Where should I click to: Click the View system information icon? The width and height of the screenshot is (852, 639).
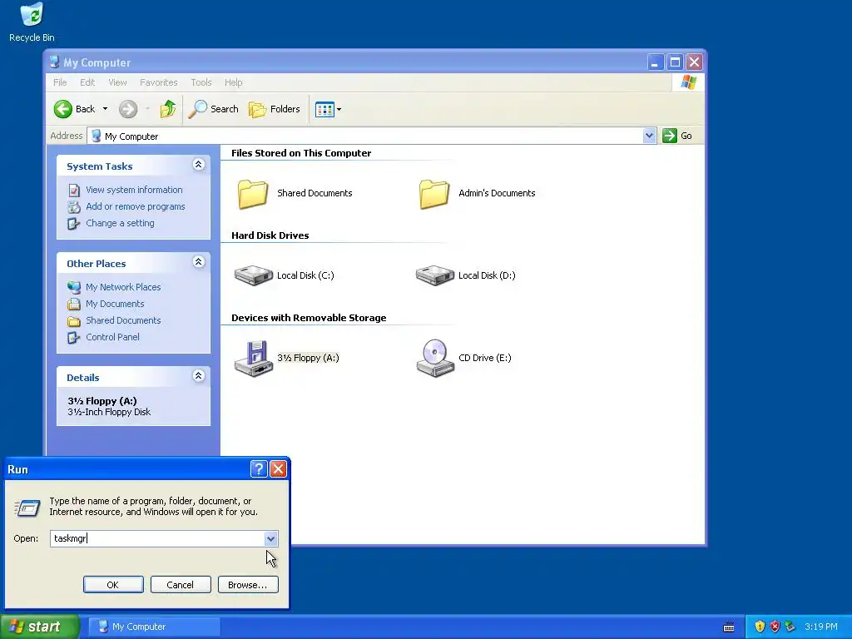coord(74,191)
